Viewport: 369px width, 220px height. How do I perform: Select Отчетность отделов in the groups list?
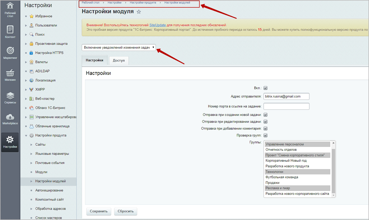point(297,150)
